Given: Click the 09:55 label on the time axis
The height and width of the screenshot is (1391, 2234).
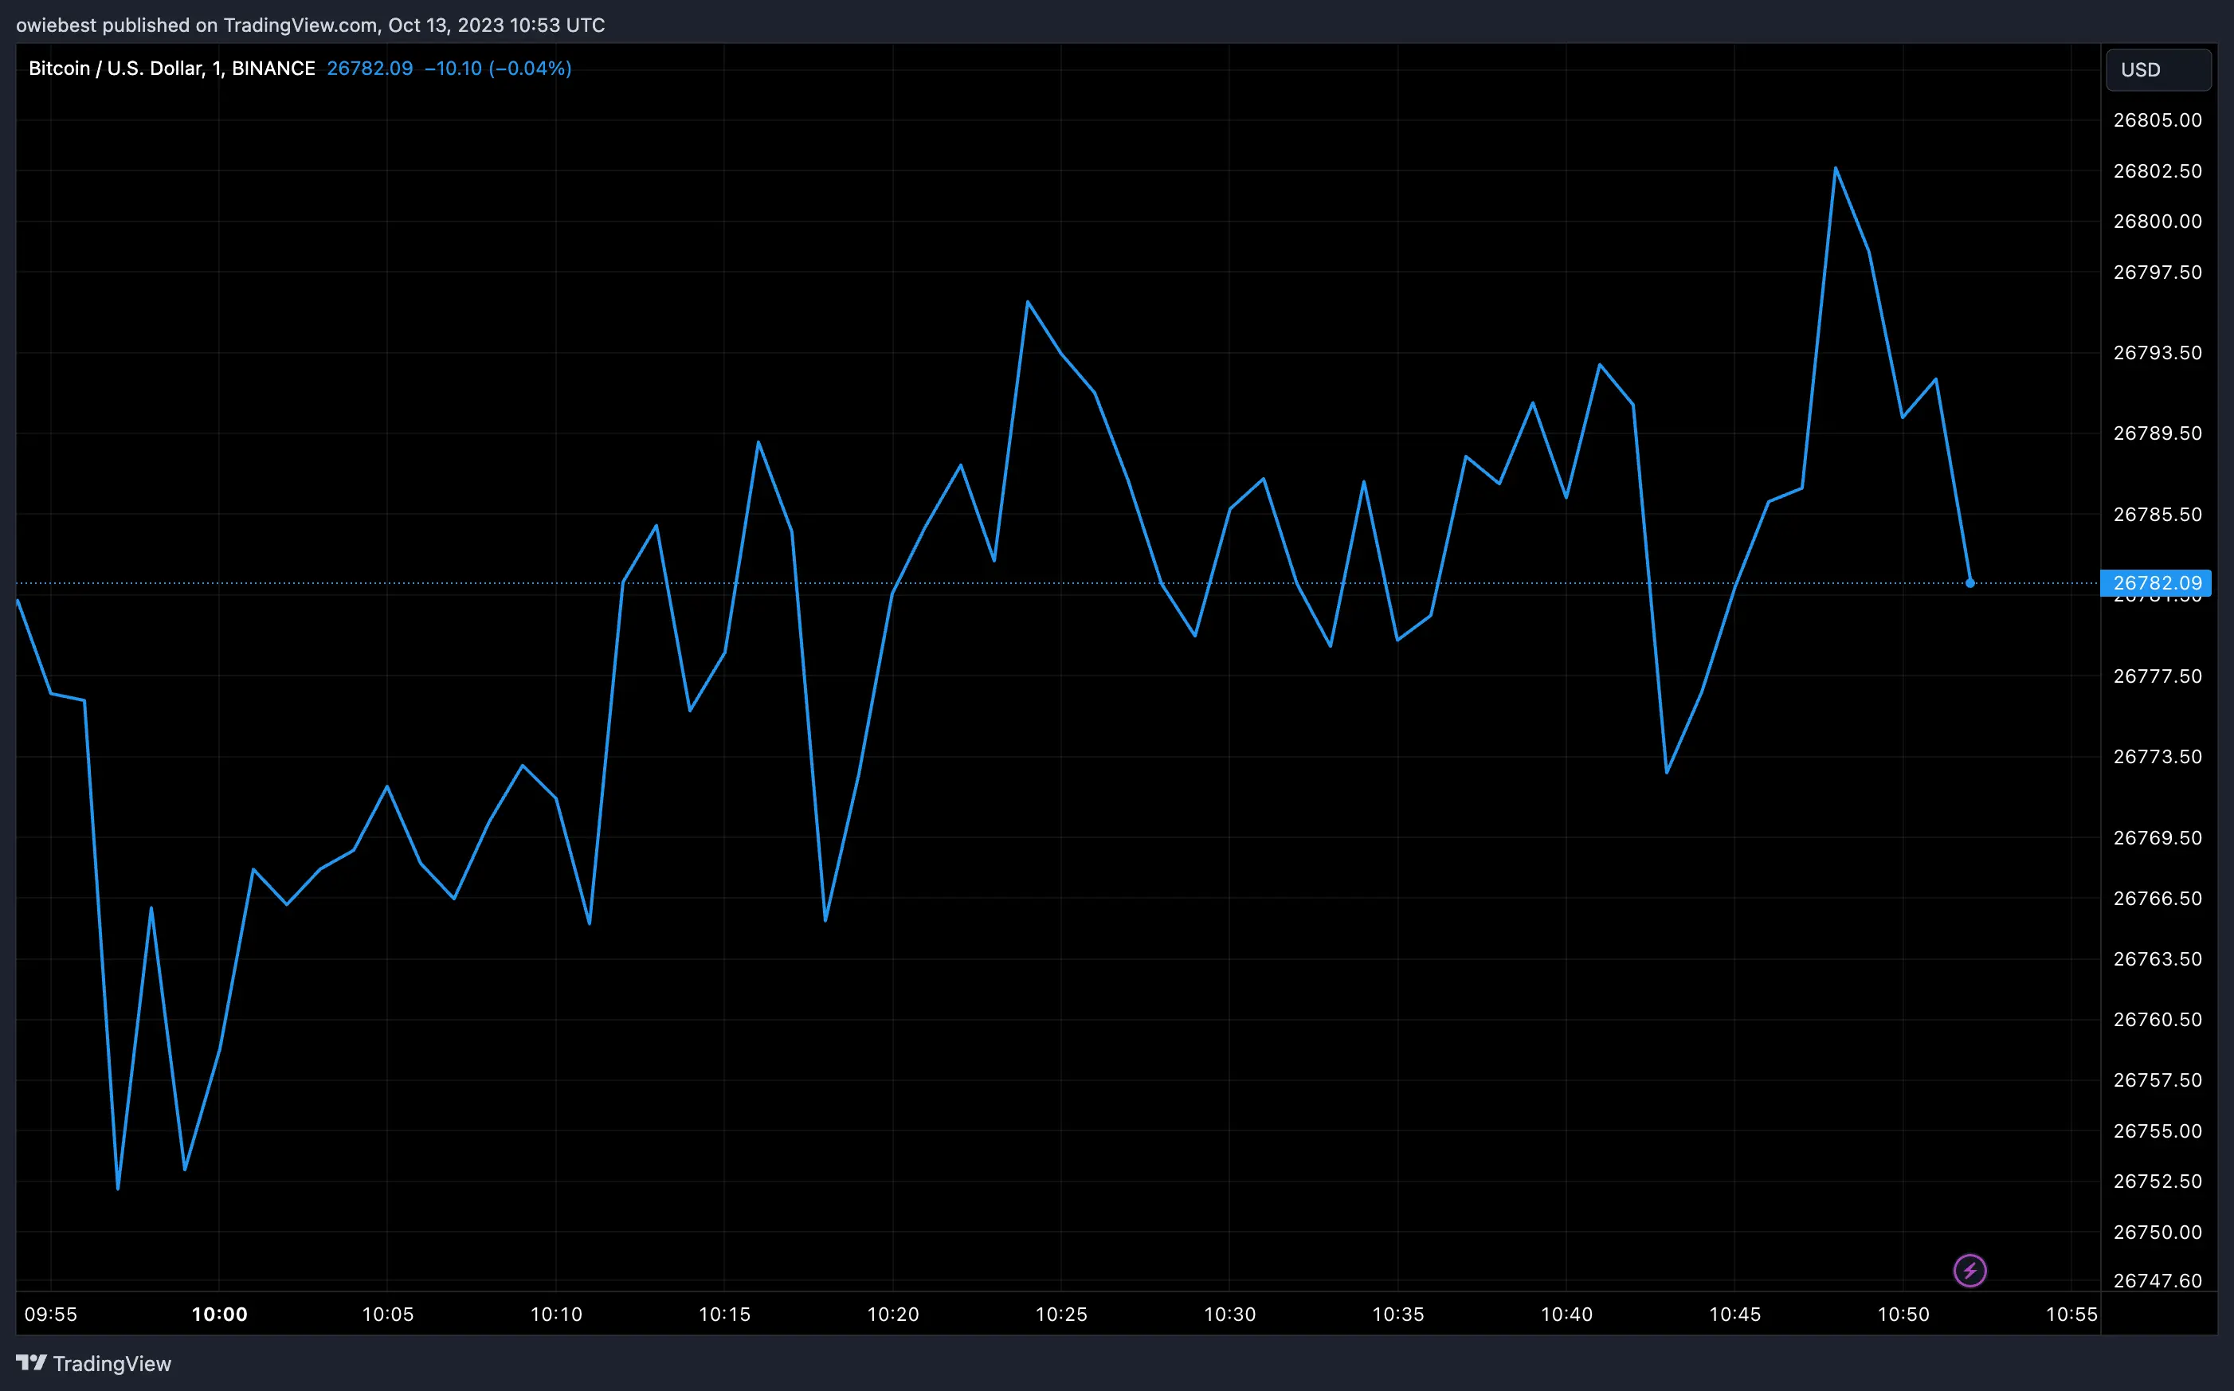Looking at the screenshot, I should (50, 1314).
